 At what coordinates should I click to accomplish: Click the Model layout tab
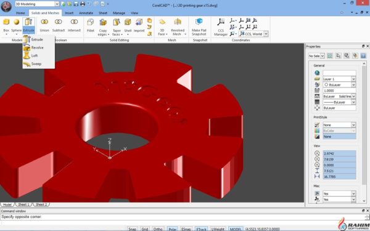pyautogui.click(x=7, y=205)
